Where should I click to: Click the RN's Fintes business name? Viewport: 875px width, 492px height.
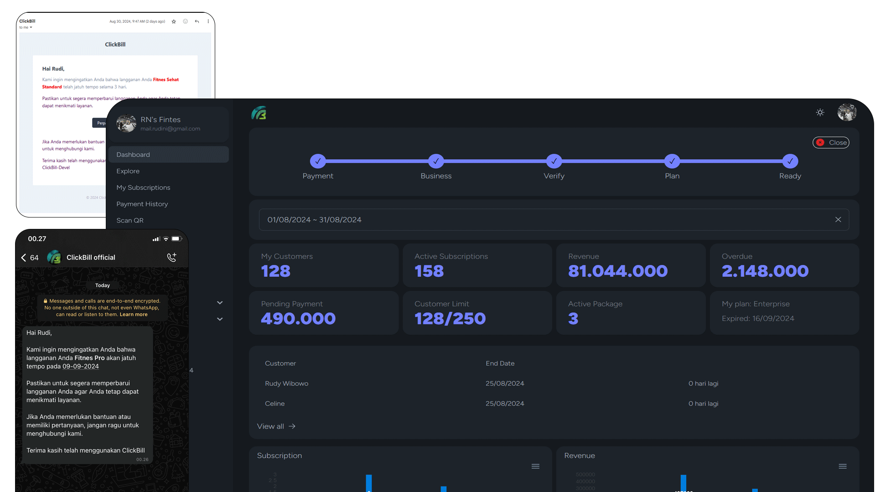[161, 119]
